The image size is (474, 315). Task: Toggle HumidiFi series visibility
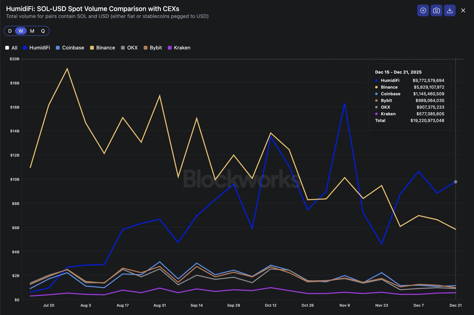pyautogui.click(x=36, y=48)
